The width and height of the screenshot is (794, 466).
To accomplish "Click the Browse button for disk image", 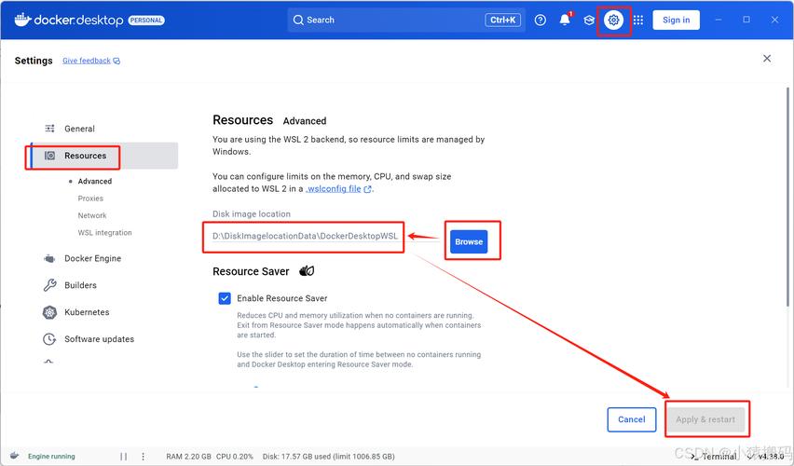I will pyautogui.click(x=469, y=241).
